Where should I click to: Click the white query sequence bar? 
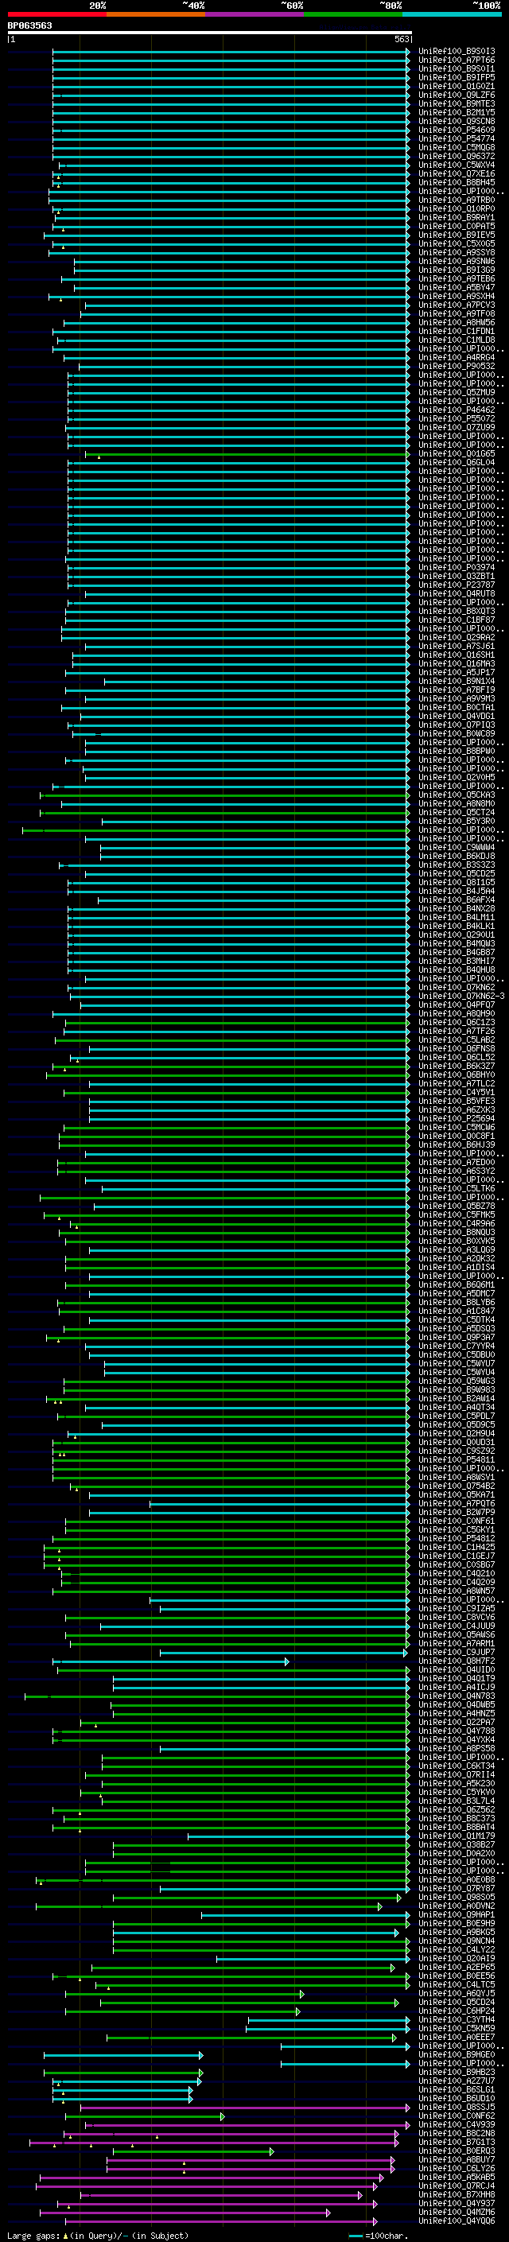click(210, 32)
